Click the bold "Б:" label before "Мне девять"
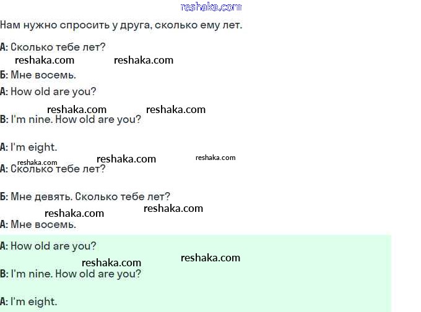The image size is (421, 312). click(4, 196)
